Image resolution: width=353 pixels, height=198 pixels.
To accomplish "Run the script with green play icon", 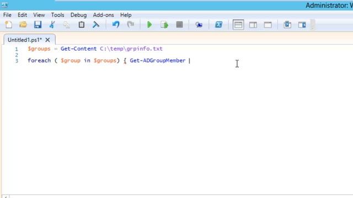I will [149, 24].
